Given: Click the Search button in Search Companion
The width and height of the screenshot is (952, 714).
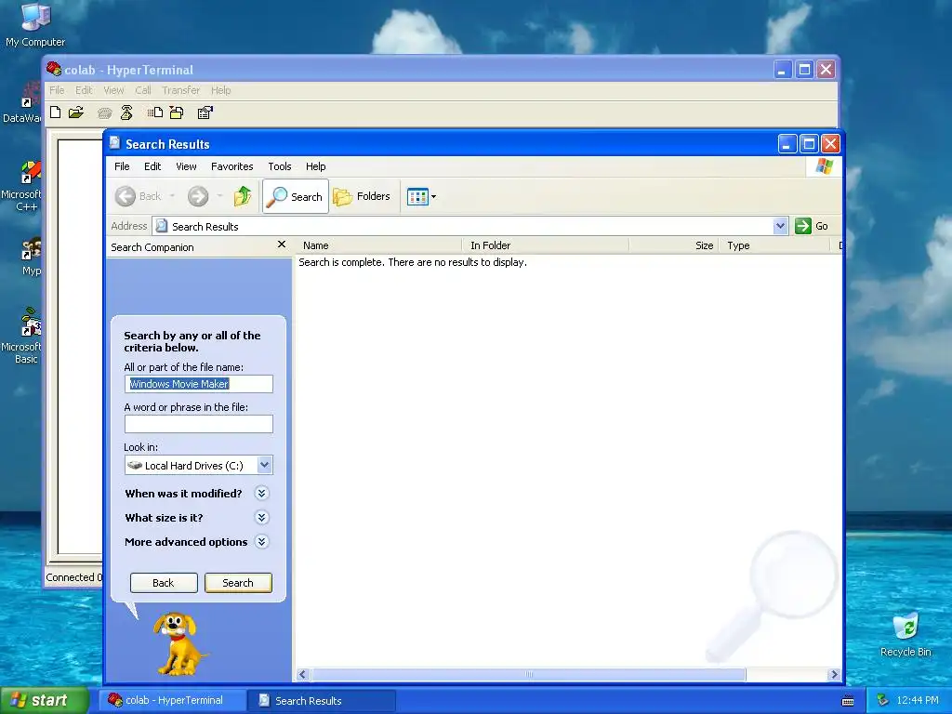Looking at the screenshot, I should (x=238, y=582).
